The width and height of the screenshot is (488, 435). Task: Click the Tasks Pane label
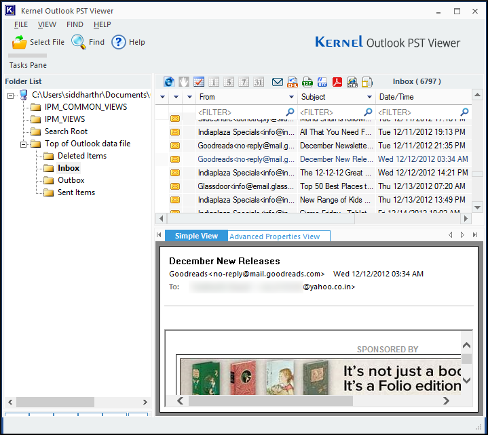pos(28,65)
